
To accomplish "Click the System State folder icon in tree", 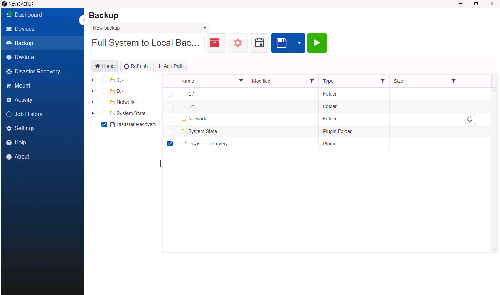I will pyautogui.click(x=112, y=113).
